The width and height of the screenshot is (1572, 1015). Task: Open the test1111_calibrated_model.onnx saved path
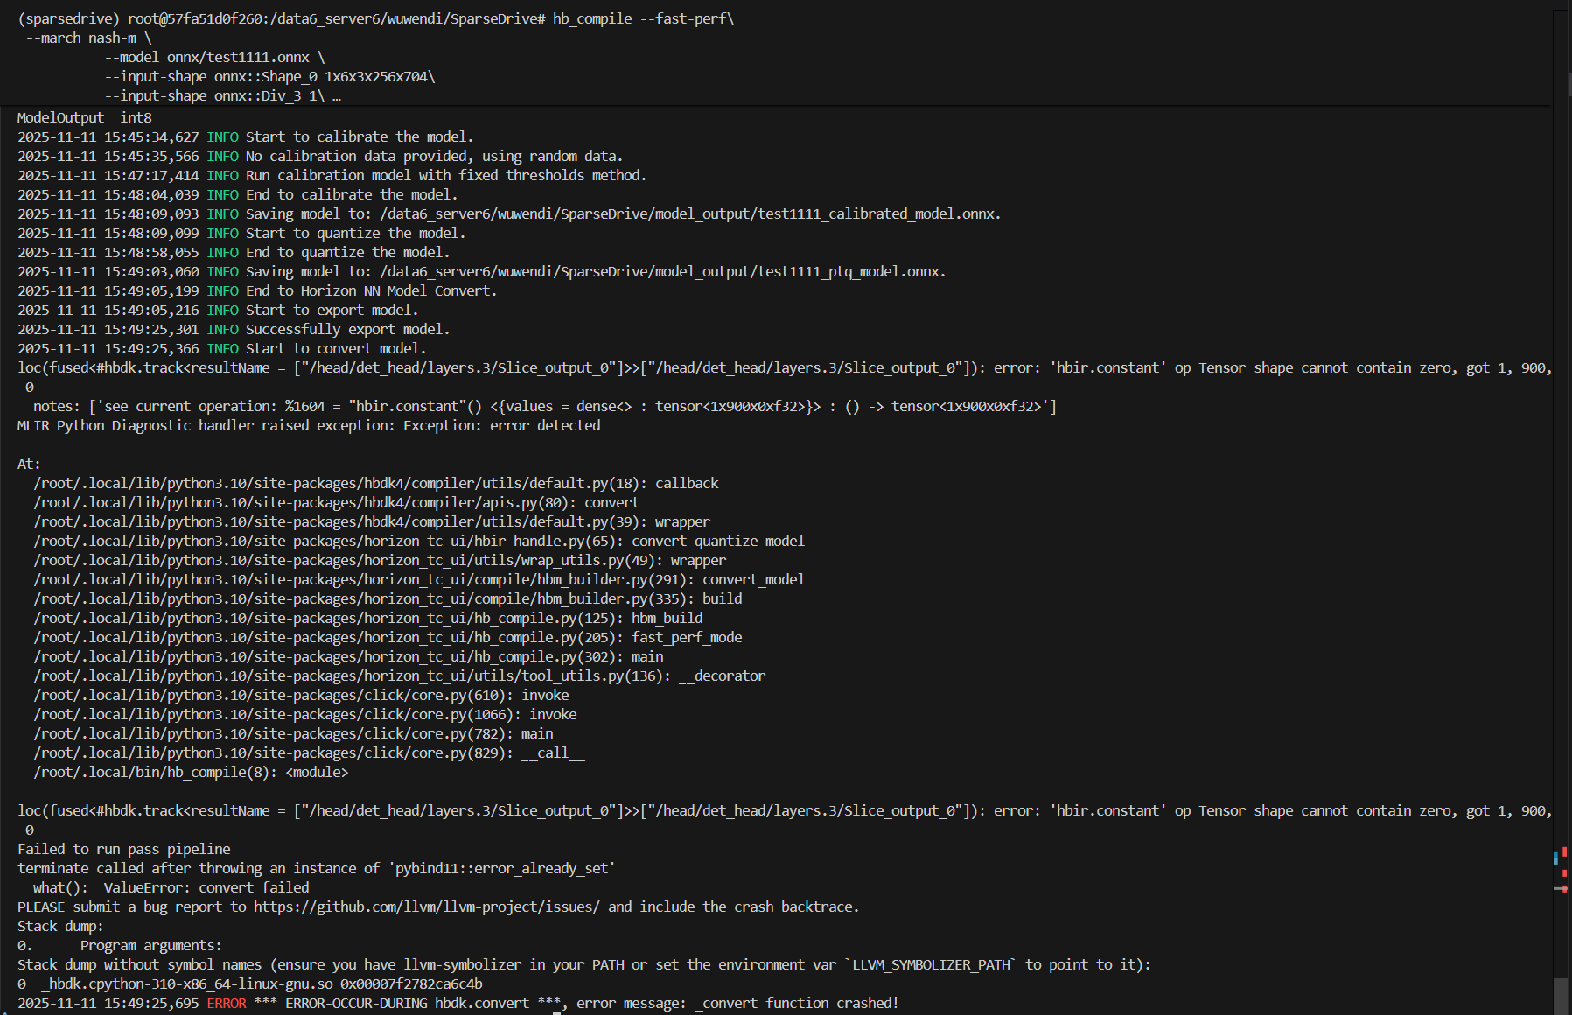click(689, 213)
